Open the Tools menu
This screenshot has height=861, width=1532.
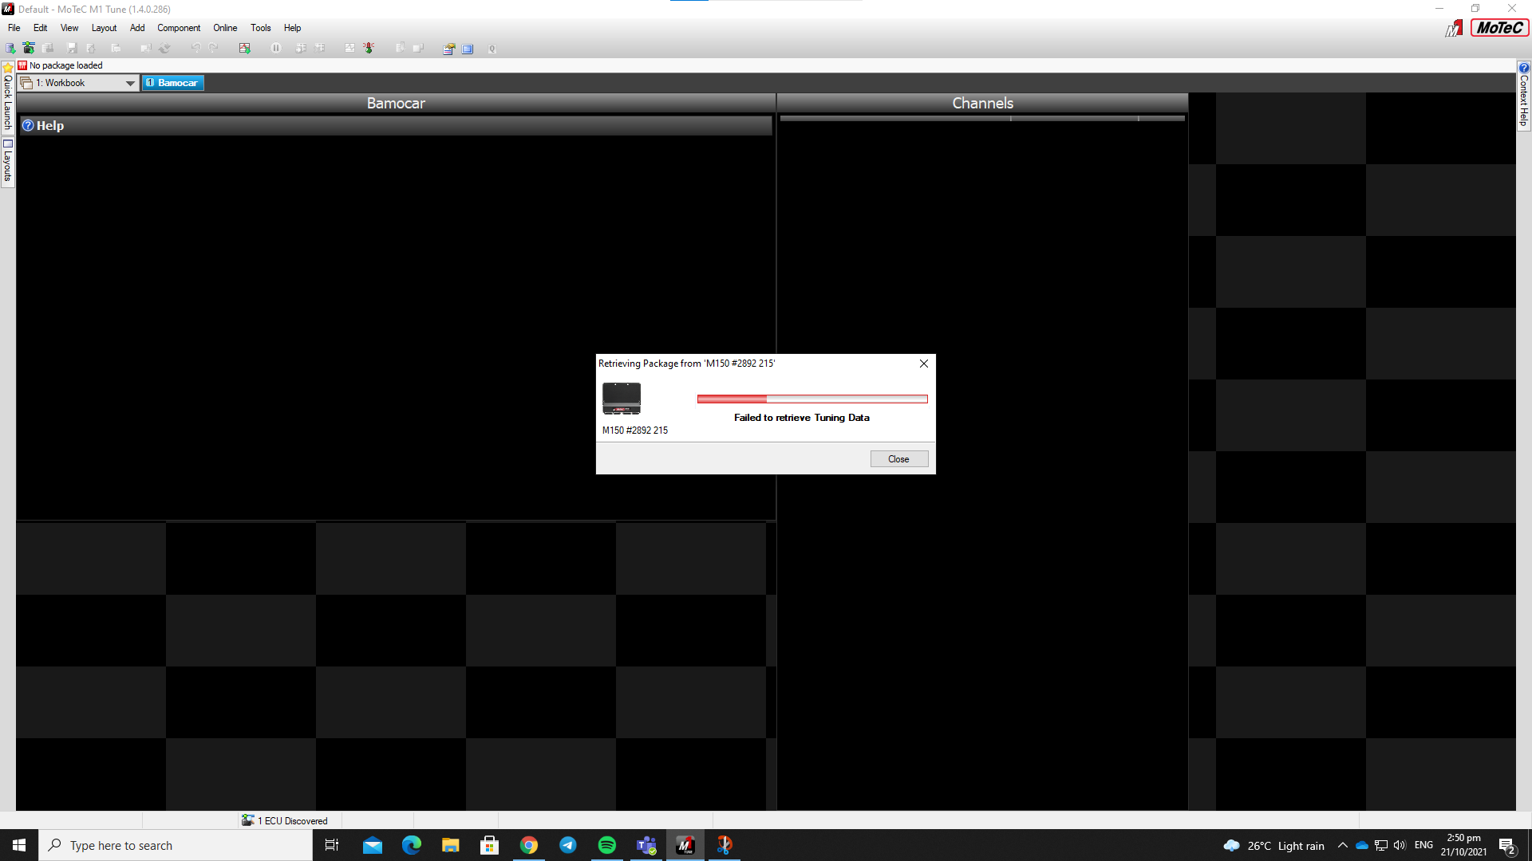click(x=261, y=28)
